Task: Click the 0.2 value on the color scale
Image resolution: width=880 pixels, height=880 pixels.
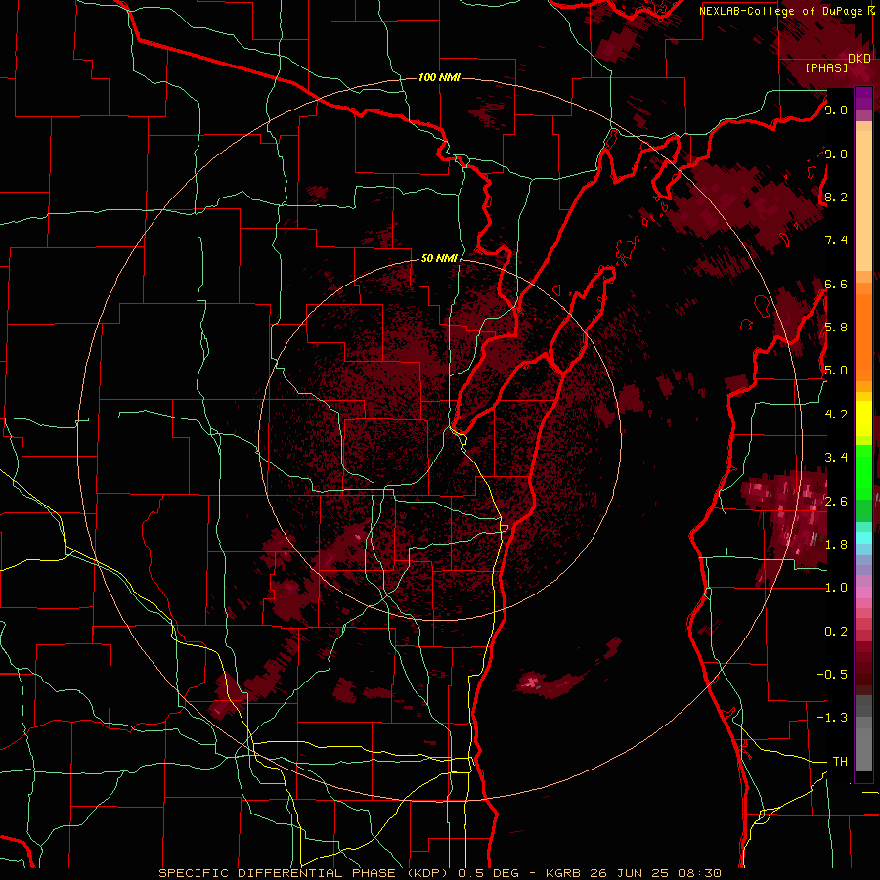Action: pos(836,631)
